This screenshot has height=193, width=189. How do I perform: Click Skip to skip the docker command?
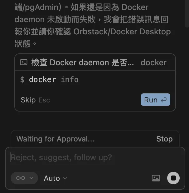[28, 100]
